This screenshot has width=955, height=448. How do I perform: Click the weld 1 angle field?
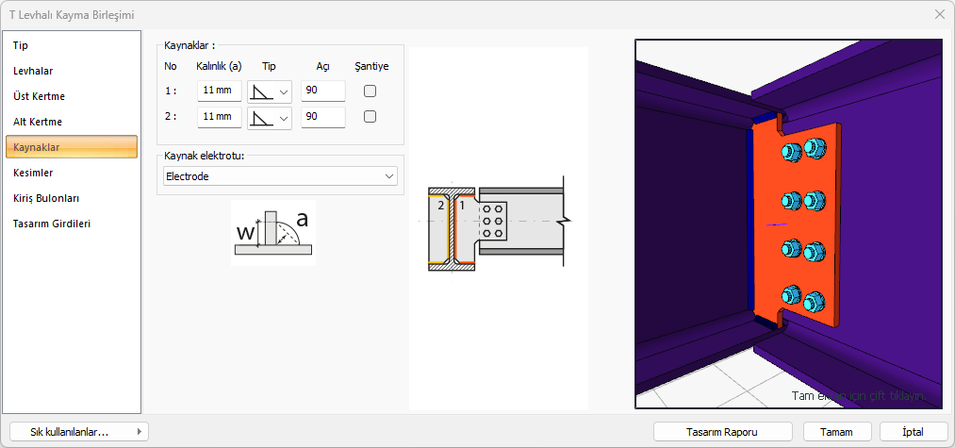tap(322, 91)
